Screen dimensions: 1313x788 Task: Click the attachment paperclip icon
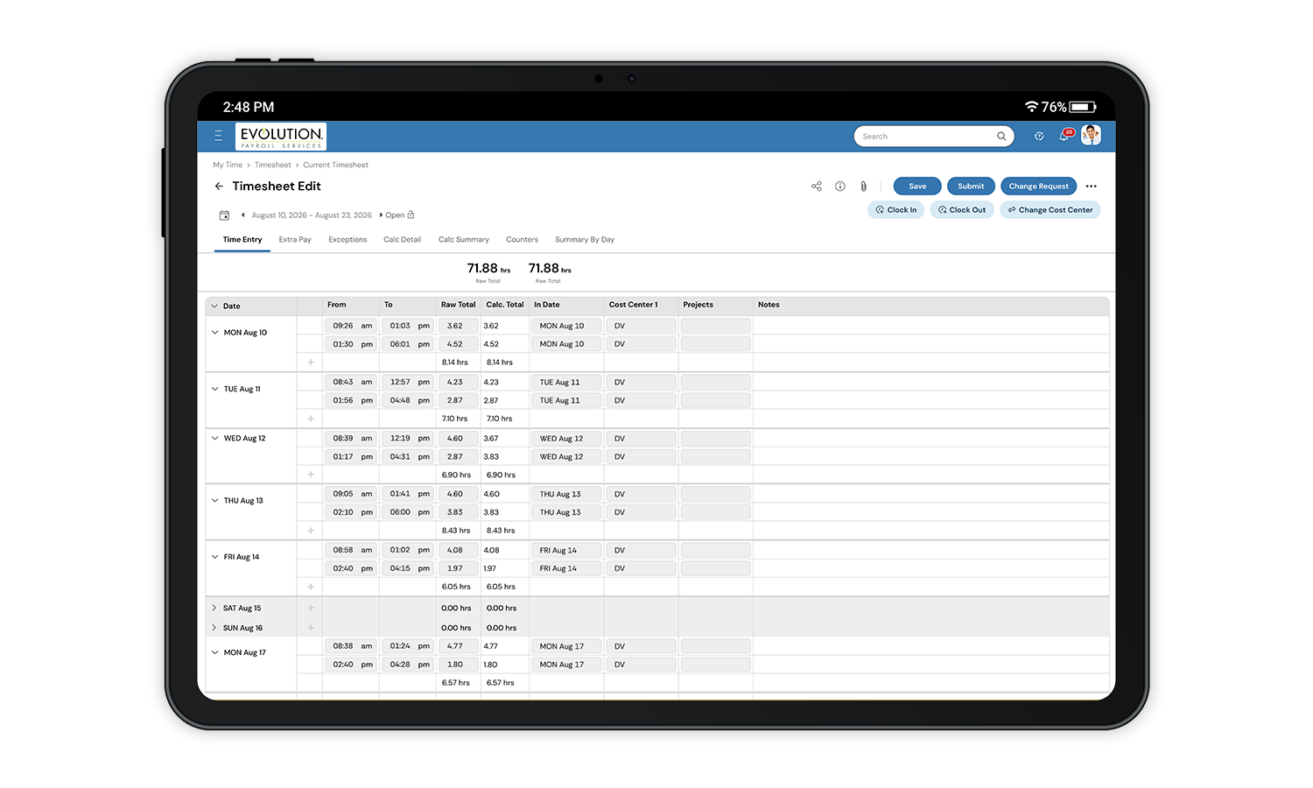(x=863, y=186)
